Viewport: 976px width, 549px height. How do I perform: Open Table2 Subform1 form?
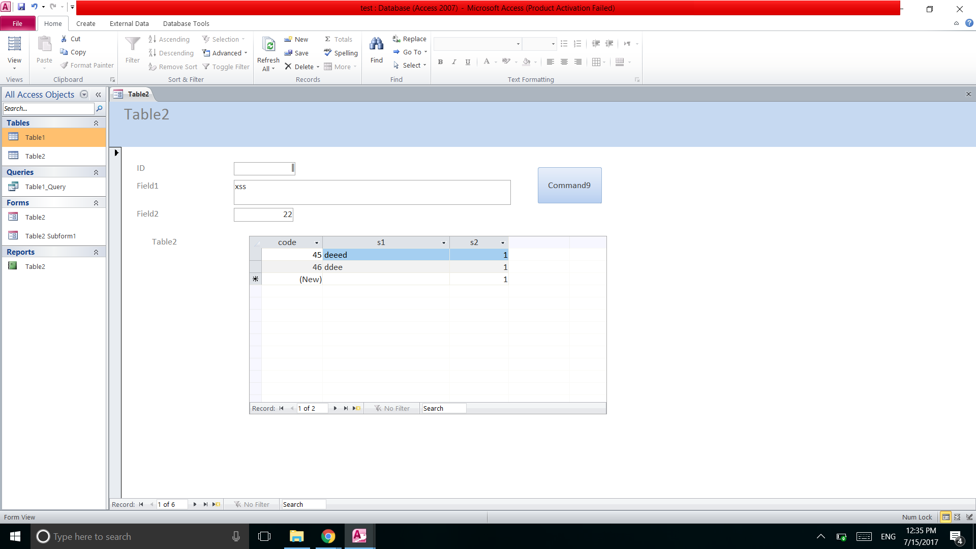[x=50, y=236]
